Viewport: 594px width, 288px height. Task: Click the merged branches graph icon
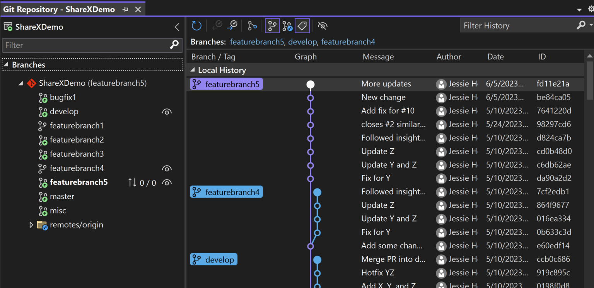287,25
